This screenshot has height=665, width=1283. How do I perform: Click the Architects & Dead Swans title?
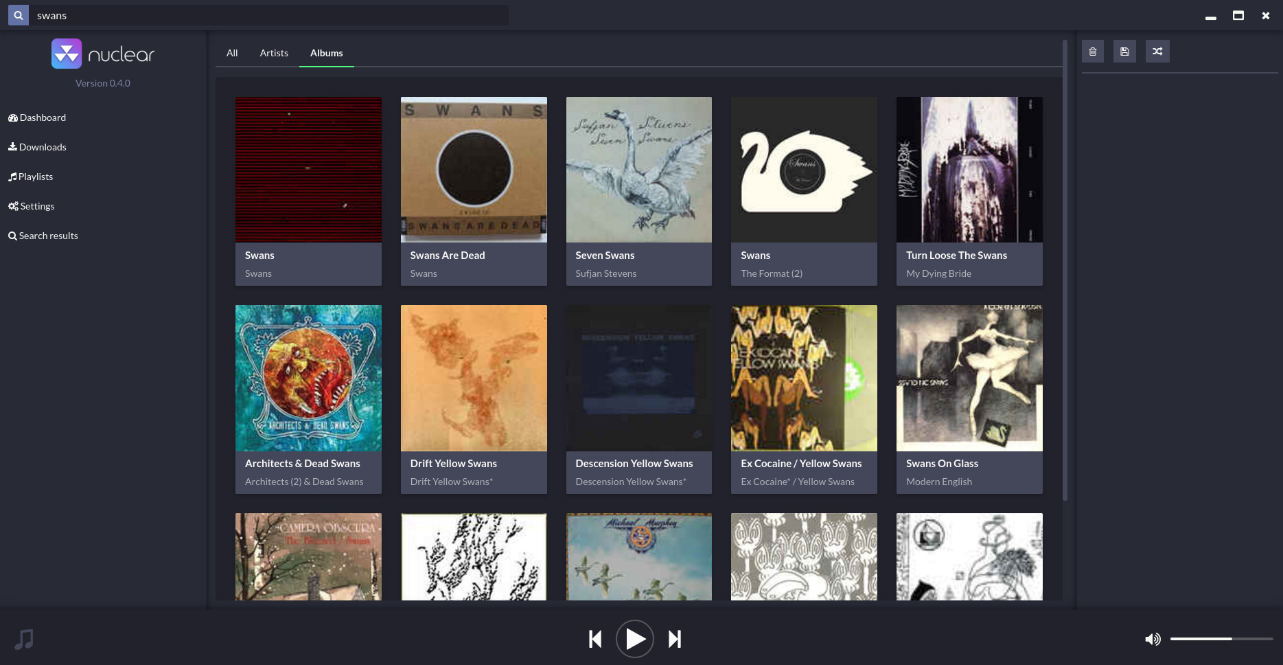302,464
